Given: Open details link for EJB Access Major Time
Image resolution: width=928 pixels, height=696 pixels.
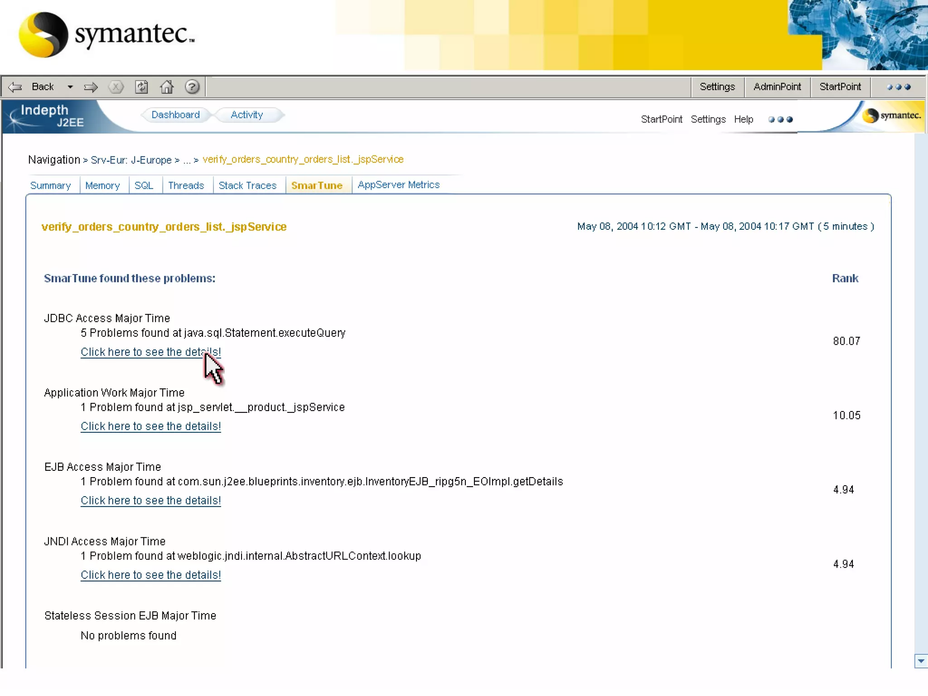Looking at the screenshot, I should click(150, 501).
